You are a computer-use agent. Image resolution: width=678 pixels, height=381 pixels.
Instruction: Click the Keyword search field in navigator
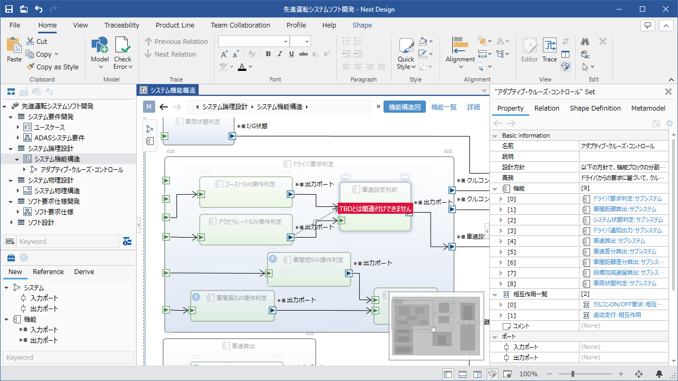click(68, 241)
